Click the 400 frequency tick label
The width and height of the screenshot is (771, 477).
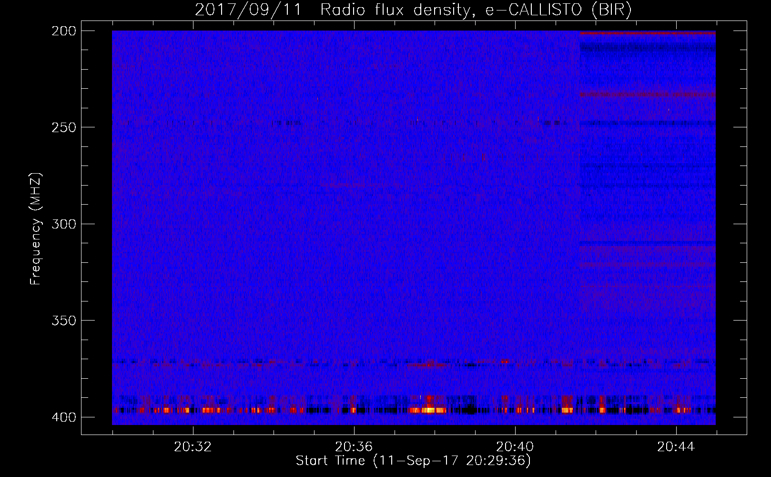pyautogui.click(x=63, y=417)
